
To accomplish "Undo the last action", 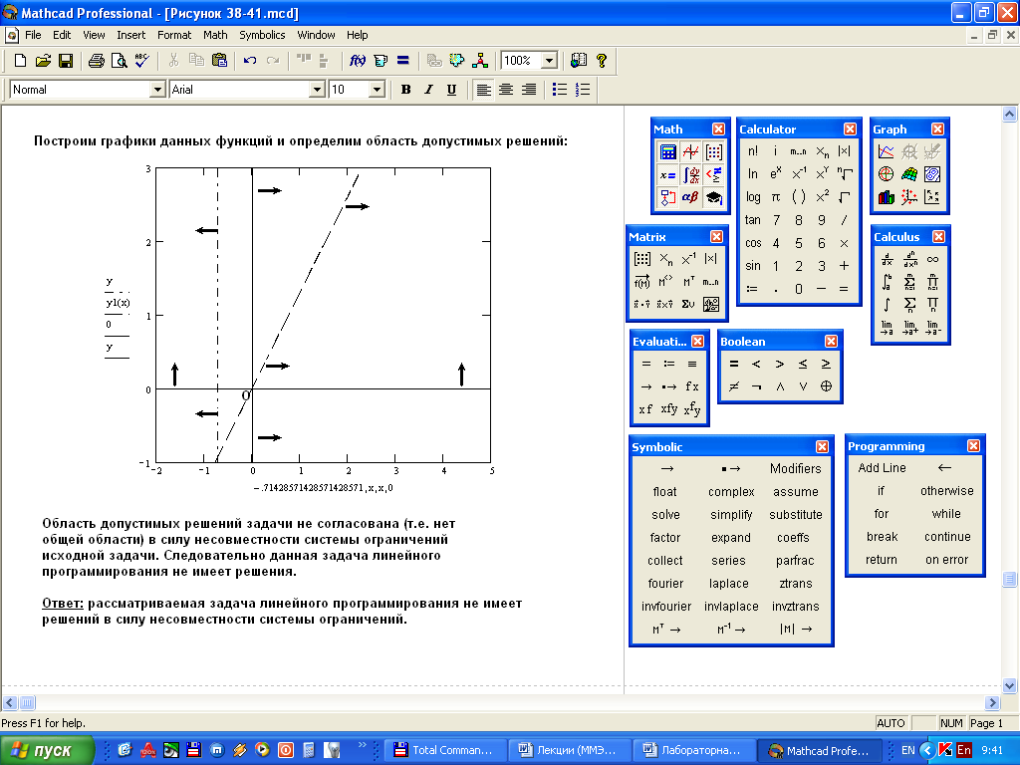I will (250, 61).
